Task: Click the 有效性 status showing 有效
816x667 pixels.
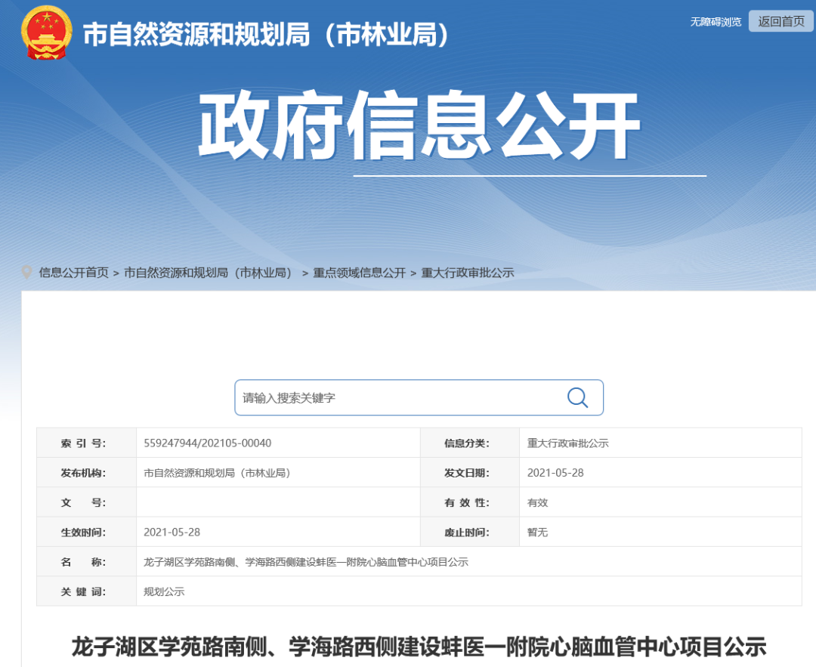Action: coord(537,502)
